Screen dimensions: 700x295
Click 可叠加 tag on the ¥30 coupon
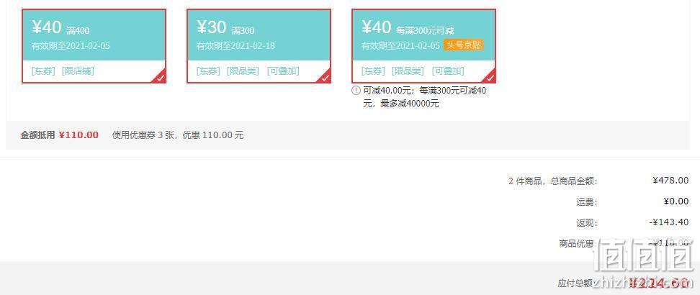(283, 71)
